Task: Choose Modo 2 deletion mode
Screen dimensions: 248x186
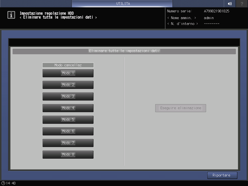Action: (x=68, y=85)
